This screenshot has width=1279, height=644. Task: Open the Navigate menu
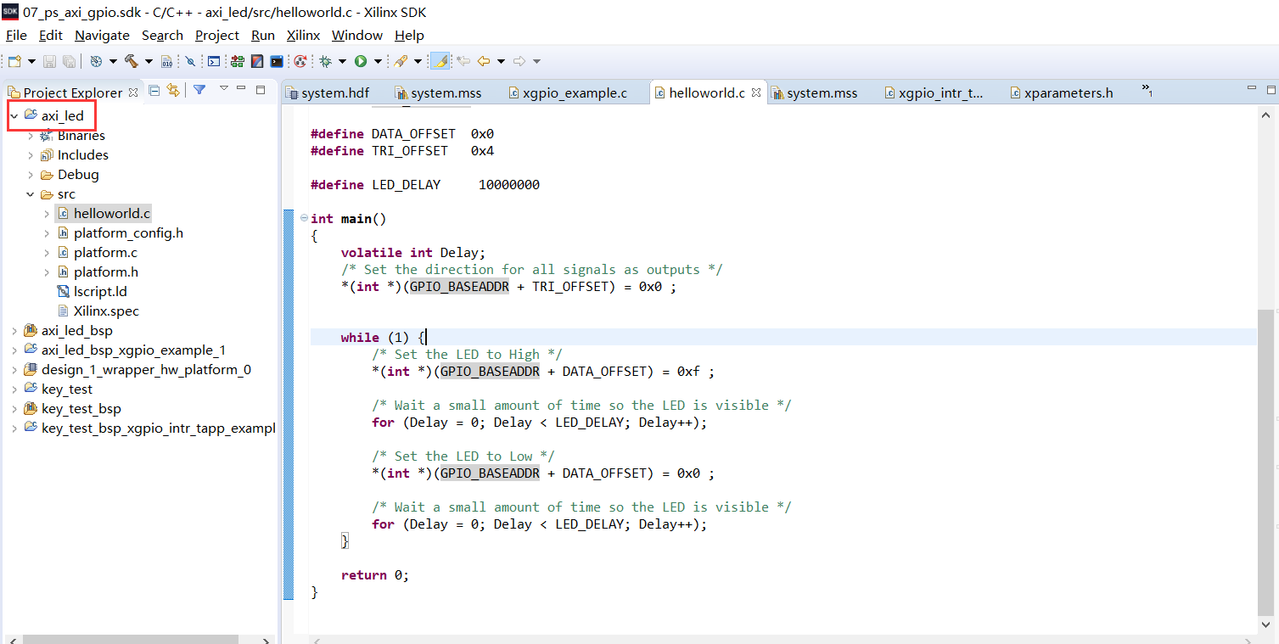(x=102, y=35)
